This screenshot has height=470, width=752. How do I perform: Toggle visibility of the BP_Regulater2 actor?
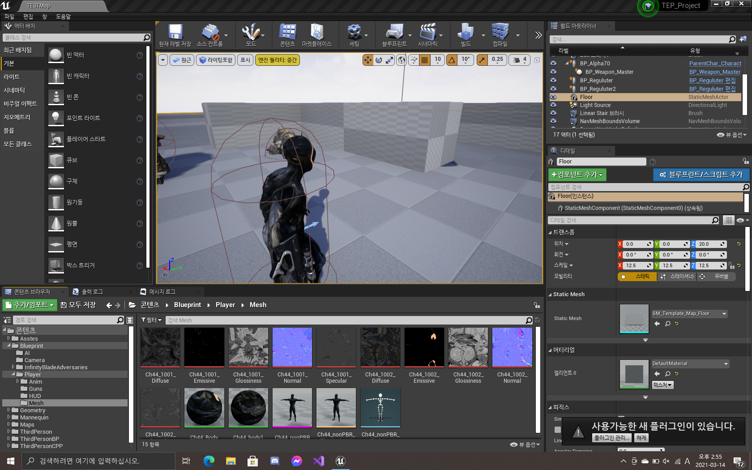(553, 89)
